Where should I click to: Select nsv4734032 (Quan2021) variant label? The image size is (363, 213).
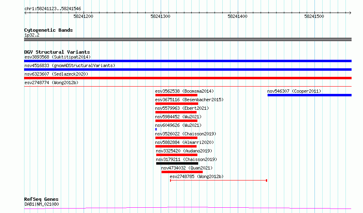point(187,168)
